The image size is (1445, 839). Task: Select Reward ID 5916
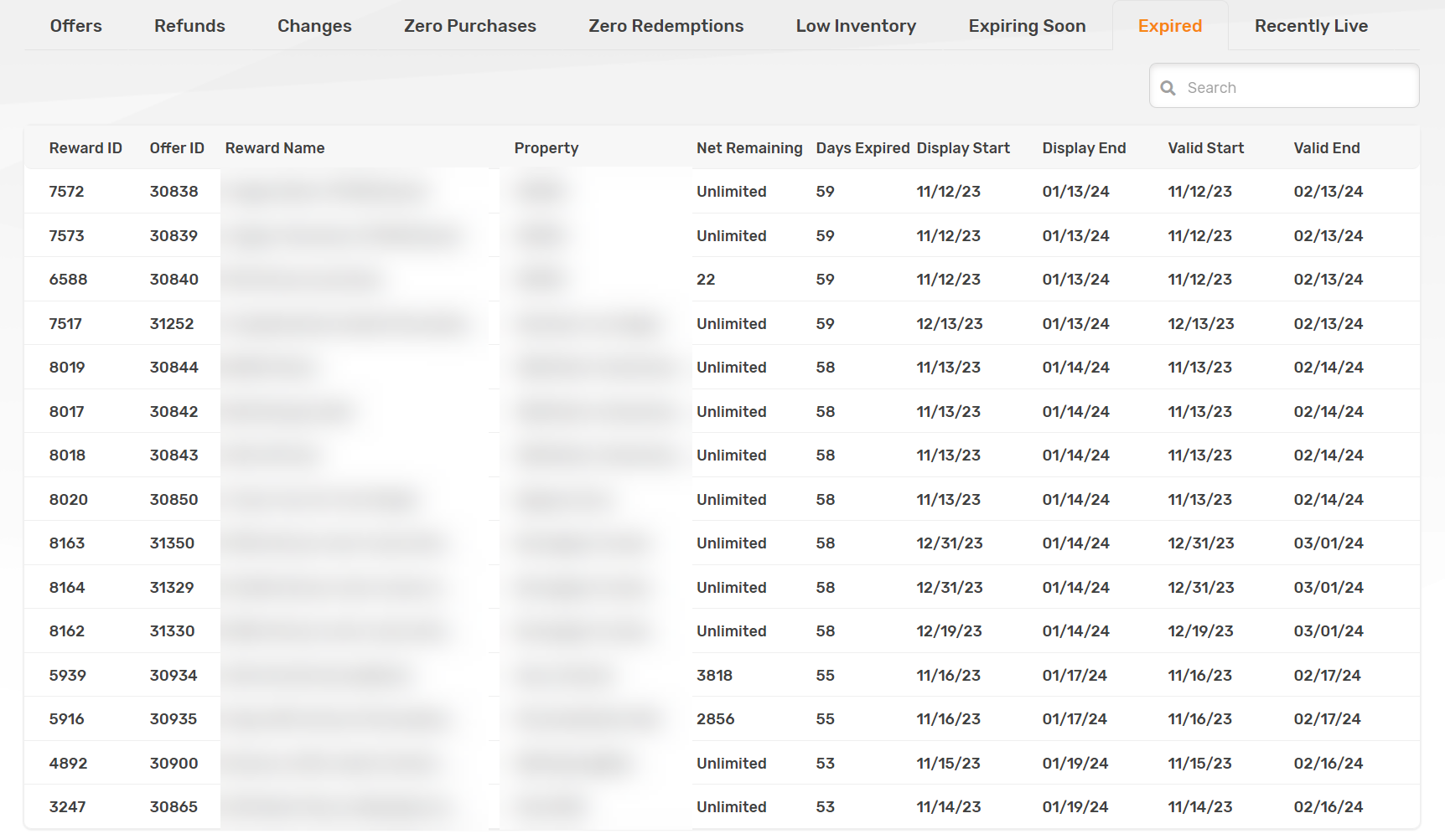[x=66, y=719]
